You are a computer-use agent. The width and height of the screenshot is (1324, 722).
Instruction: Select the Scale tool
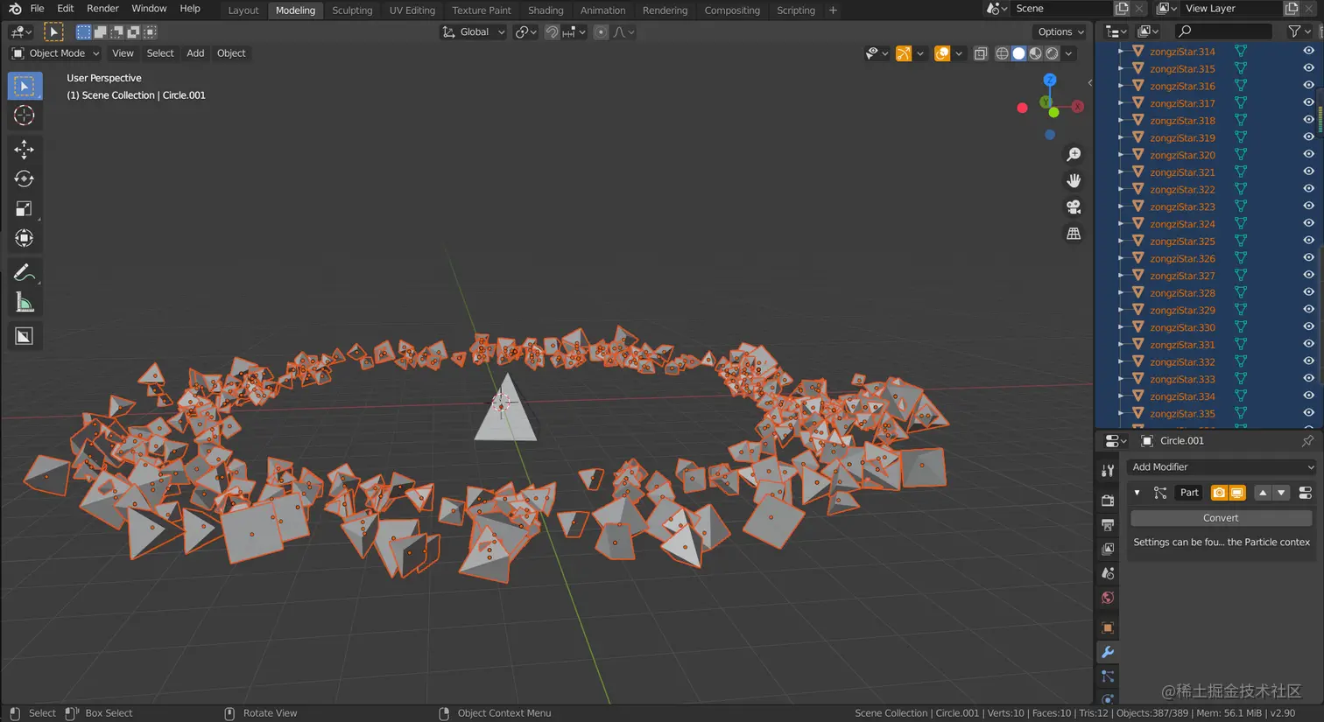pos(25,209)
